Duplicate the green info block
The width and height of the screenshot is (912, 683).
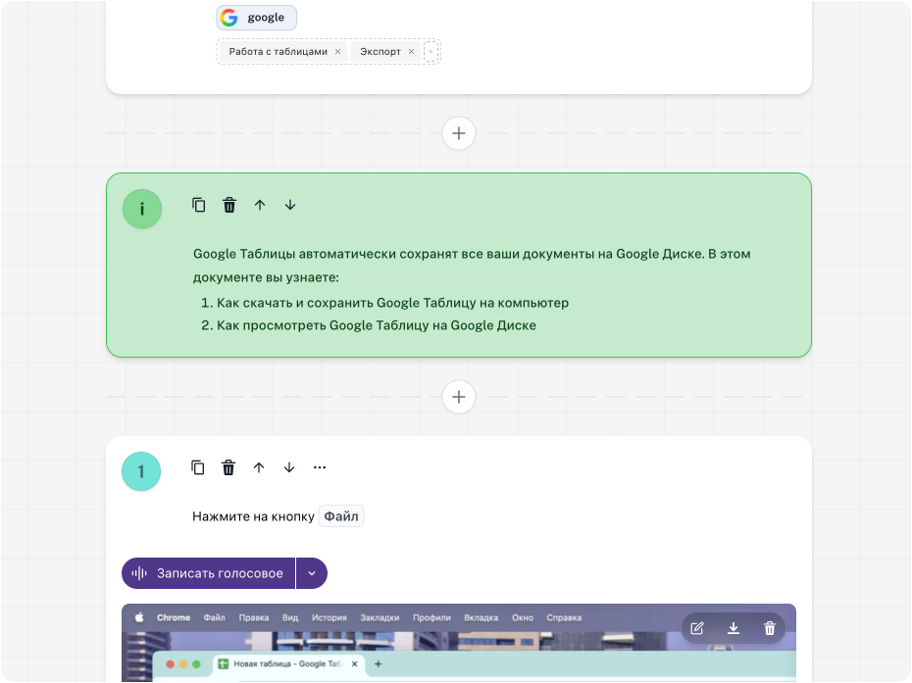pyautogui.click(x=199, y=205)
